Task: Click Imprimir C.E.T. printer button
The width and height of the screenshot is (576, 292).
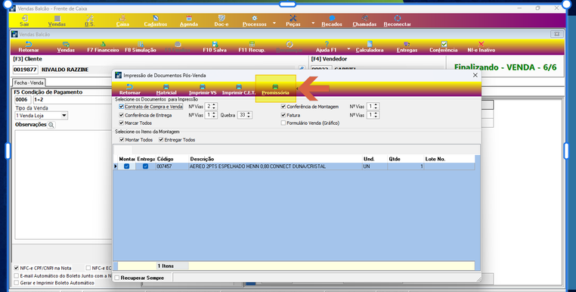Action: 239,89
